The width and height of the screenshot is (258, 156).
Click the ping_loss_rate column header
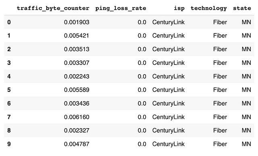(x=121, y=8)
